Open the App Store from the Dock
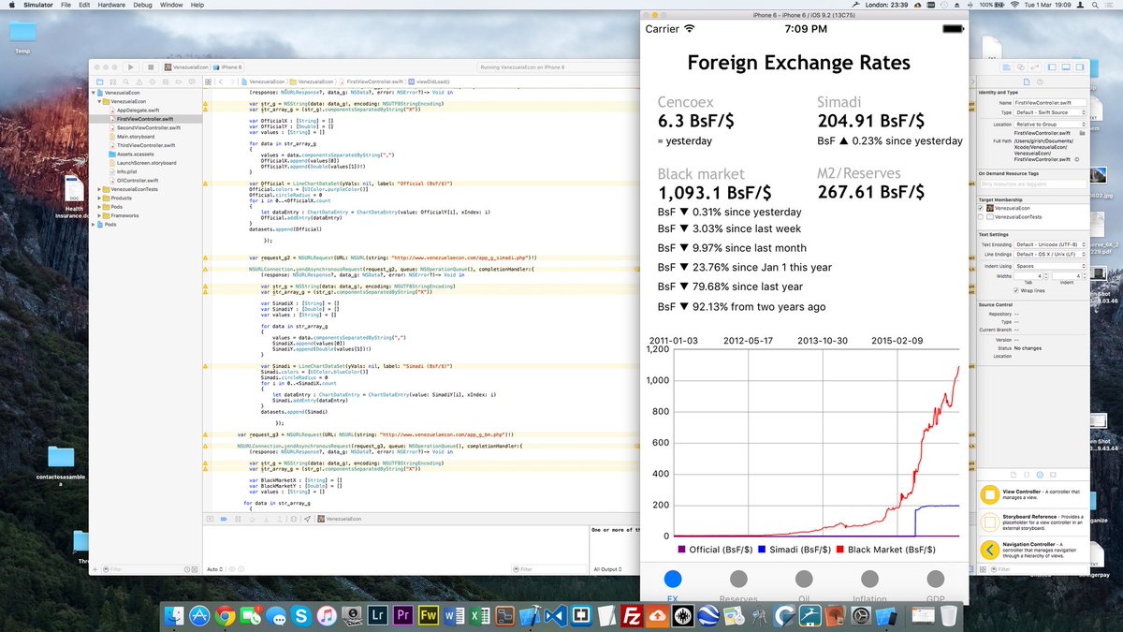Screen dimensions: 1123x632 pyautogui.click(x=199, y=615)
